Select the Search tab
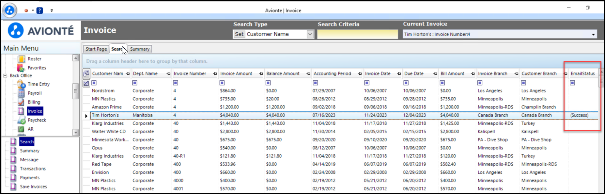Viewport: 605px width, 194px height. tap(118, 49)
